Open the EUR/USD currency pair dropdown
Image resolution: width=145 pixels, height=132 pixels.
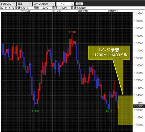coord(8,4)
